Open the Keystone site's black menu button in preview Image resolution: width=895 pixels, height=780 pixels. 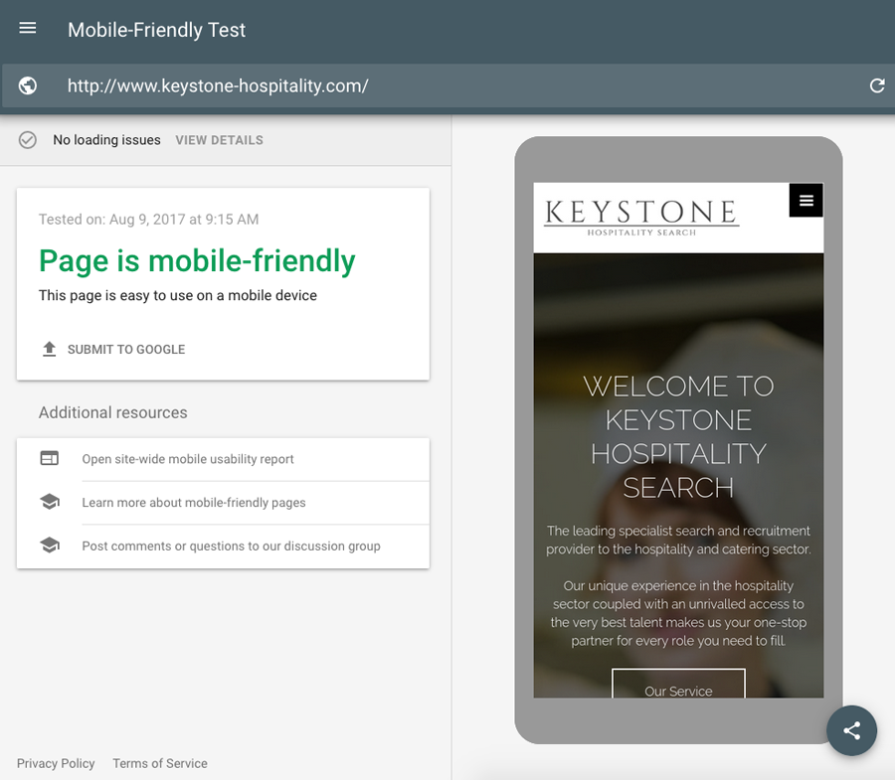pos(805,200)
